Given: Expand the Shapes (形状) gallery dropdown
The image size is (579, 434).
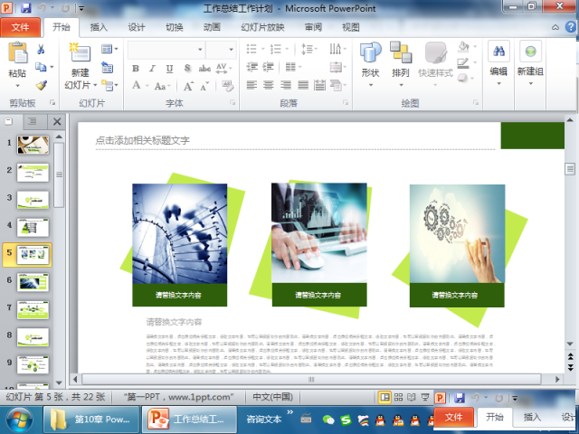Looking at the screenshot, I should (x=370, y=86).
